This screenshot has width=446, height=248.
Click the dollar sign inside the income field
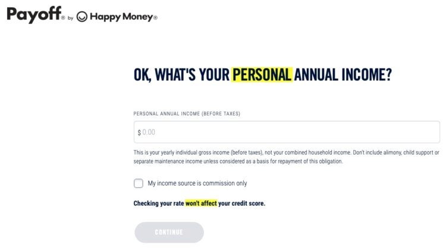(x=139, y=132)
